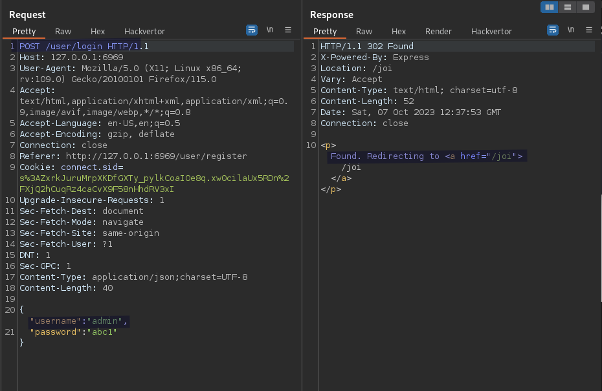Switch to the Request Pretty tab

[24, 32]
